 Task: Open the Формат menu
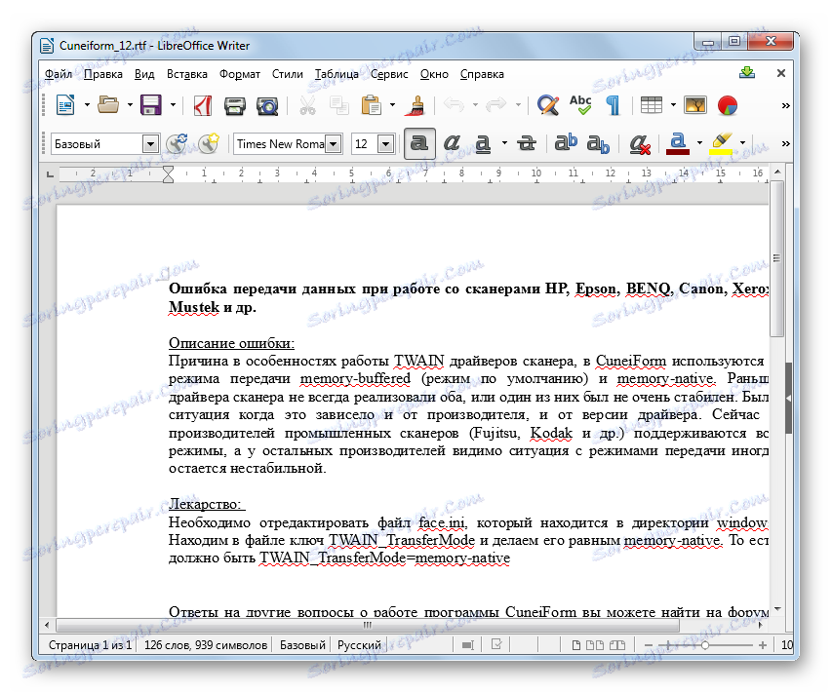[x=240, y=74]
